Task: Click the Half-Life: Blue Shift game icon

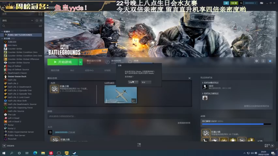Action: [x=6, y=101]
